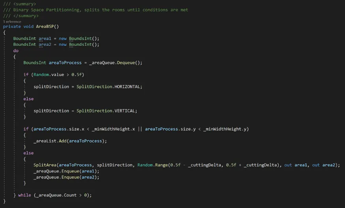Click the area1 variable in its declaration

45,39
